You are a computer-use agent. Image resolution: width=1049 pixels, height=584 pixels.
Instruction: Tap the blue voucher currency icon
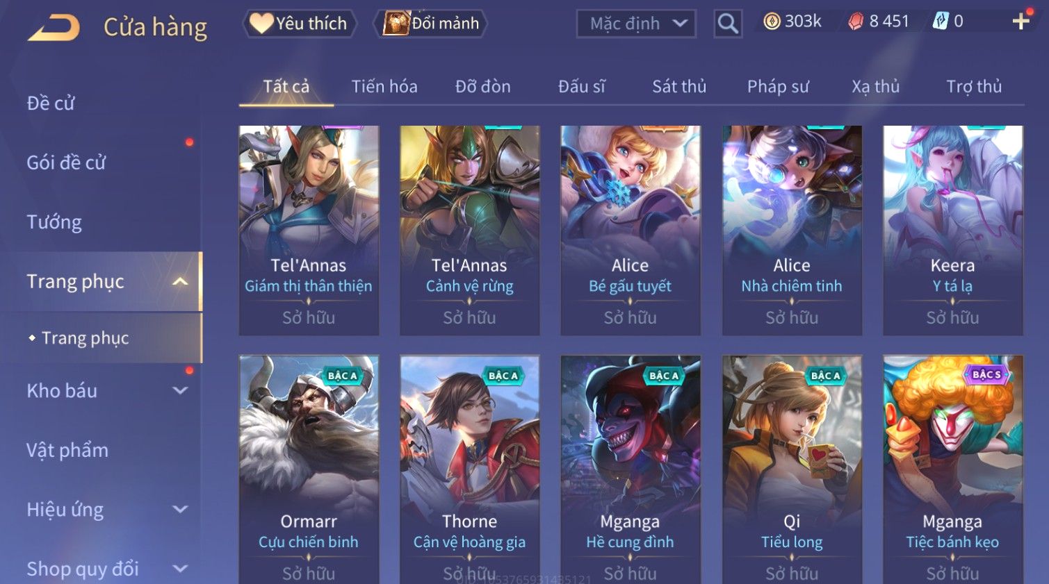pos(940,22)
